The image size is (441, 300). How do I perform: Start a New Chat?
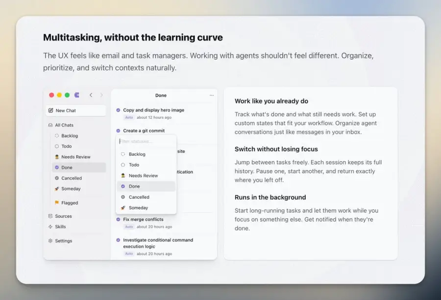[76, 110]
